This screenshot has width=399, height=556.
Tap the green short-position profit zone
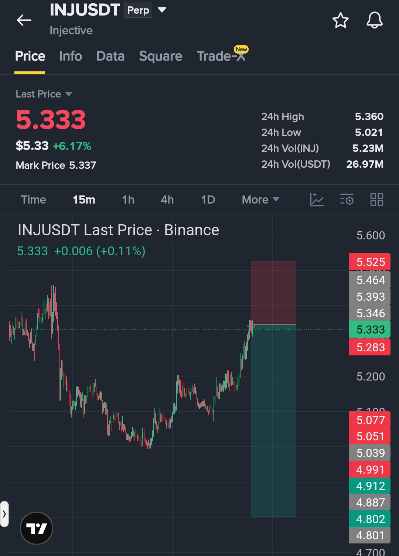[273, 421]
